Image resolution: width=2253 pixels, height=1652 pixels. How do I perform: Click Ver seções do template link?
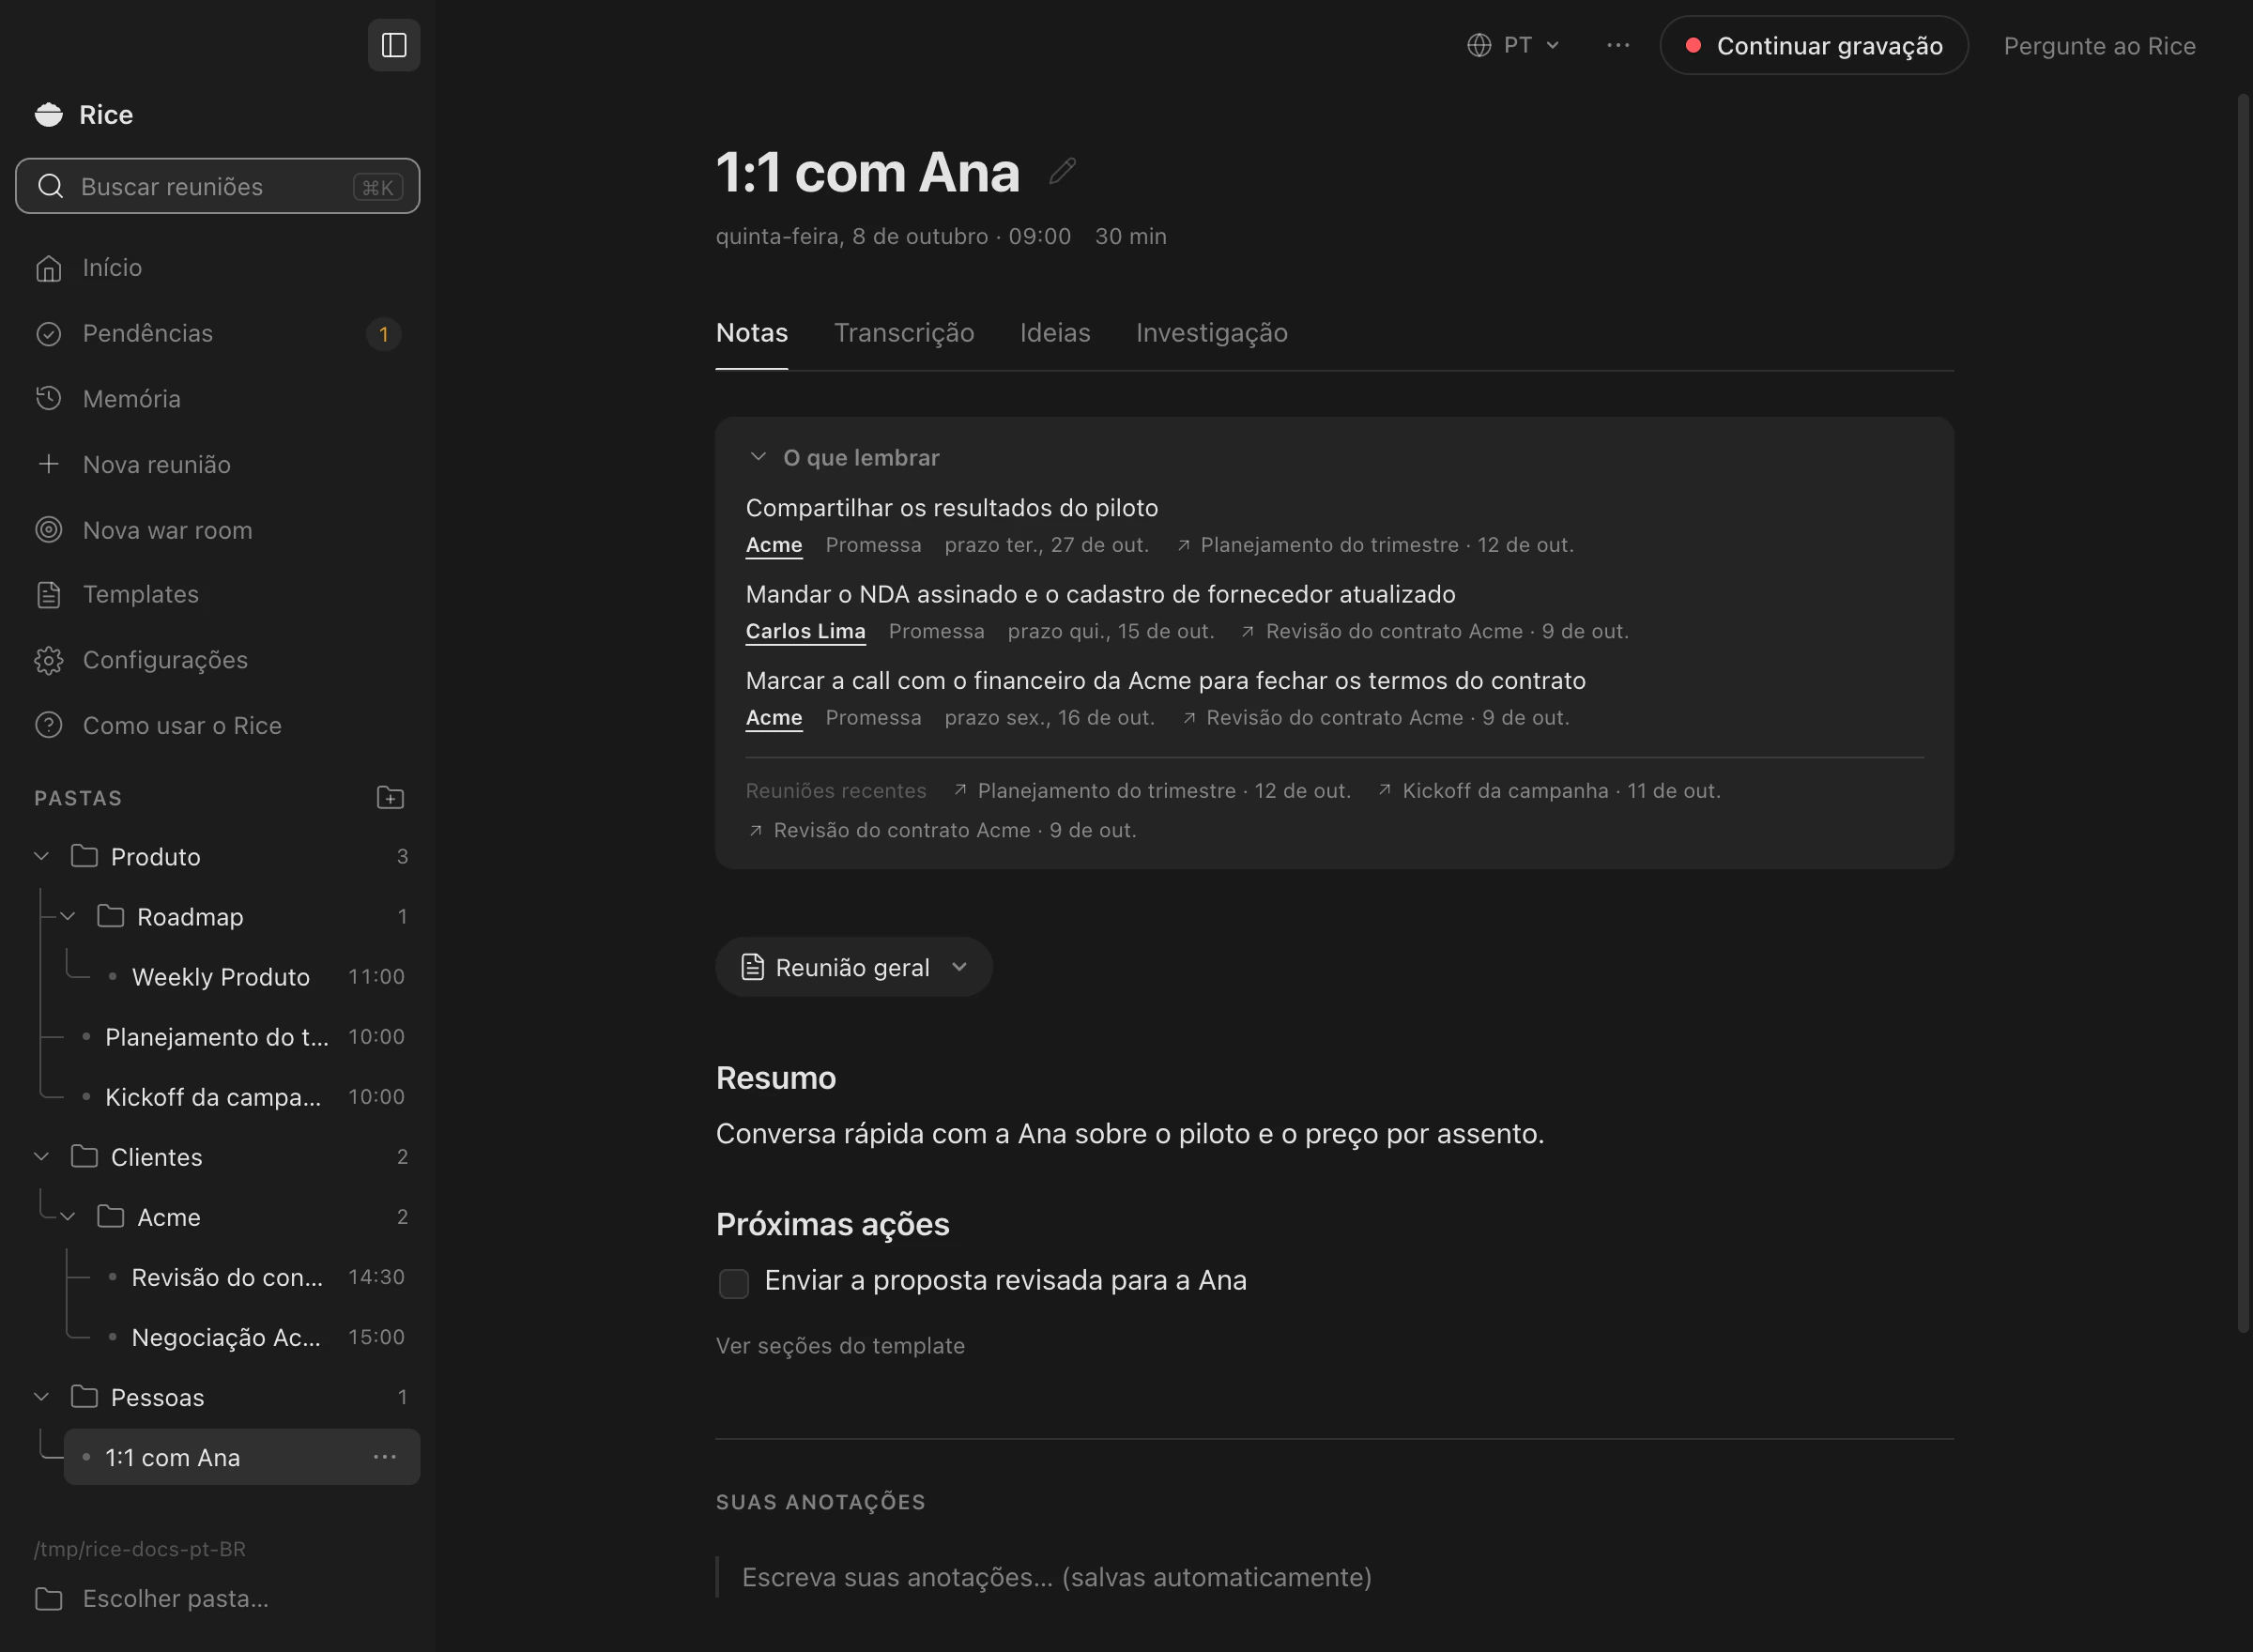click(x=840, y=1346)
